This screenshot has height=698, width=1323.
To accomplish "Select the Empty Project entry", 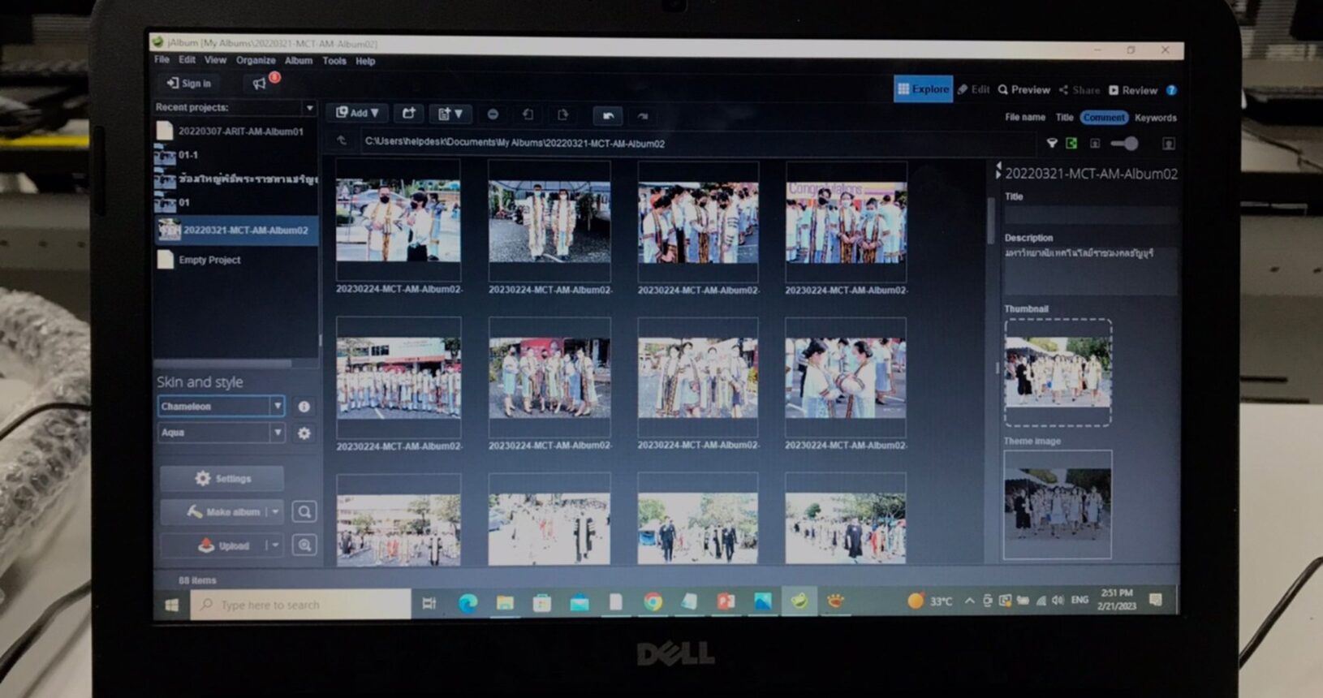I will (235, 260).
